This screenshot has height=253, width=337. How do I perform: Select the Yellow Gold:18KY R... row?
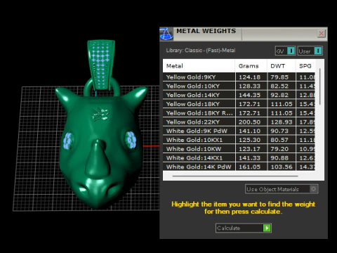pos(239,113)
